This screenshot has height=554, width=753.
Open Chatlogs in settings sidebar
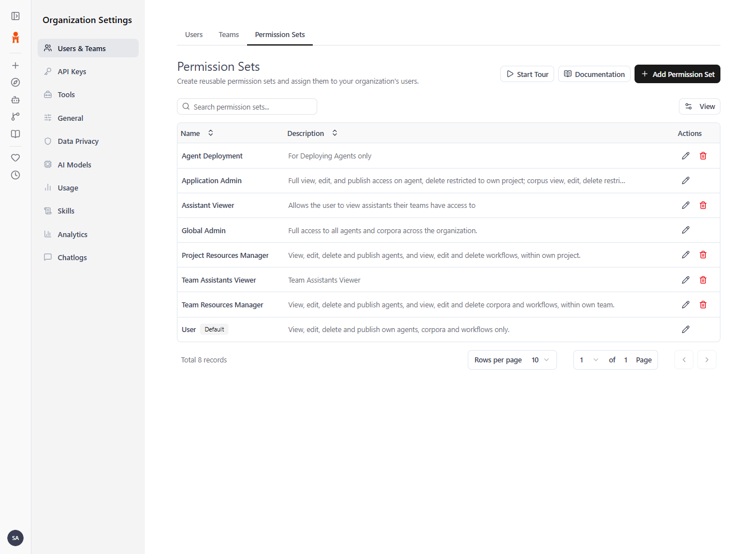coord(88,257)
